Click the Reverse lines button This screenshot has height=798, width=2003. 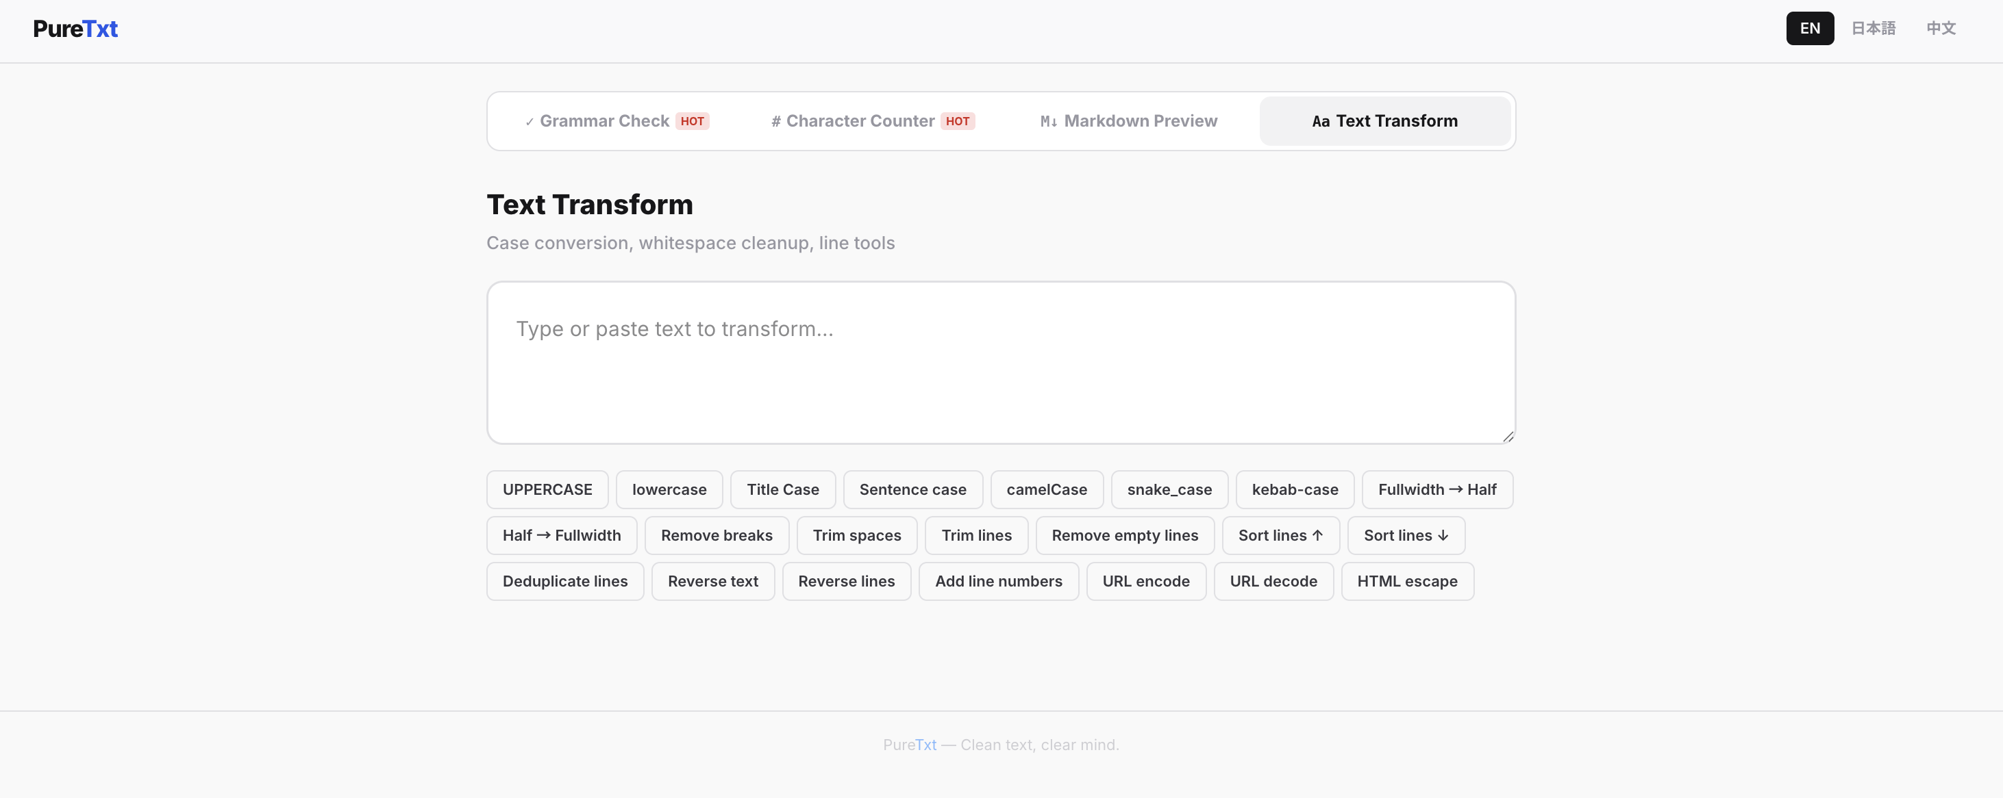tap(846, 581)
